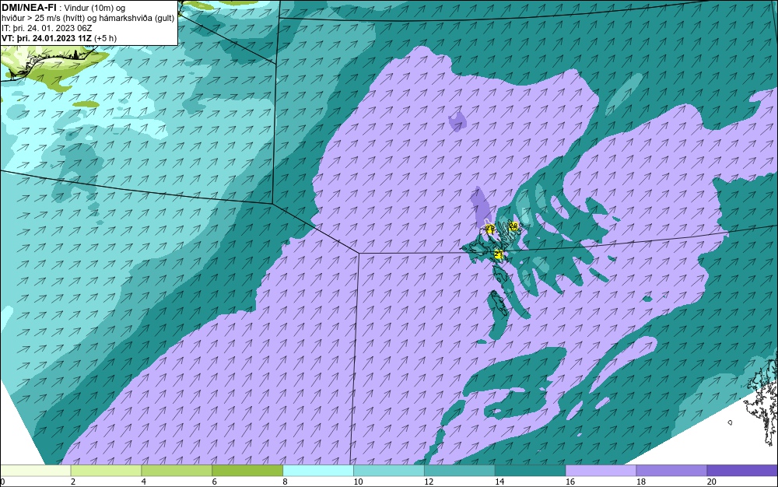Viewport: 778px width, 487px height.
Task: Click the 2–4 m/s light green legend swatch
Action: 106,470
